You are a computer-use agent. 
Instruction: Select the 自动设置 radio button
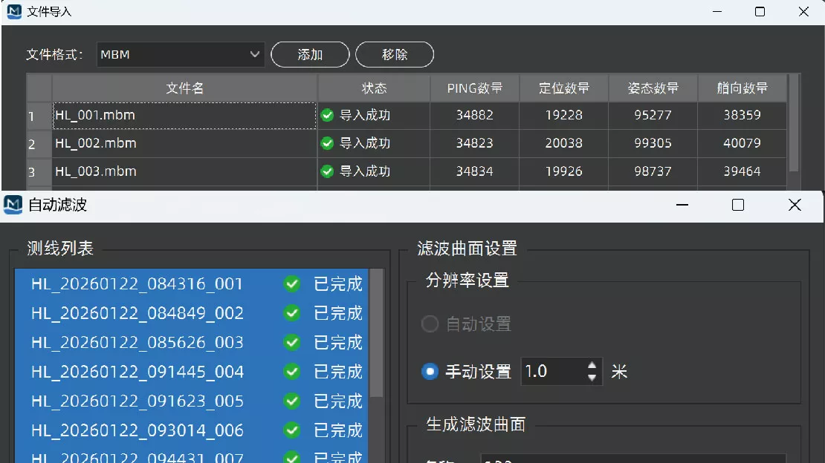[430, 324]
